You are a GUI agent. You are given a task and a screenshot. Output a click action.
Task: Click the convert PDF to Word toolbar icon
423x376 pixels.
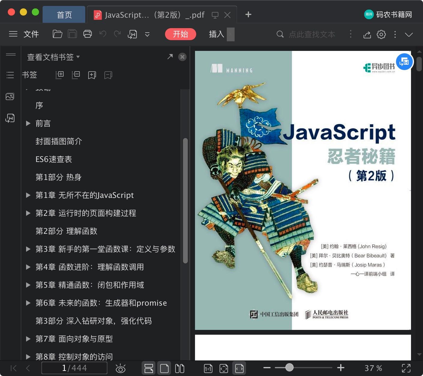pos(132,34)
